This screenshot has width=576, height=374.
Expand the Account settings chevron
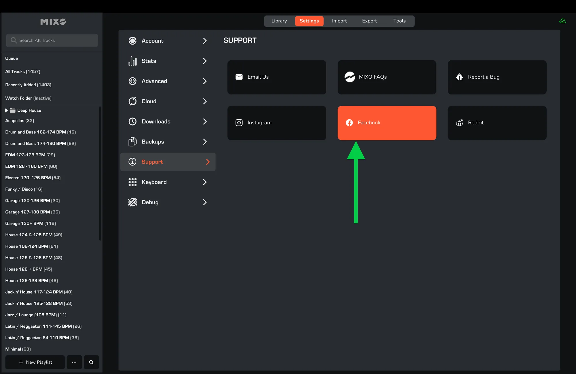tap(205, 41)
